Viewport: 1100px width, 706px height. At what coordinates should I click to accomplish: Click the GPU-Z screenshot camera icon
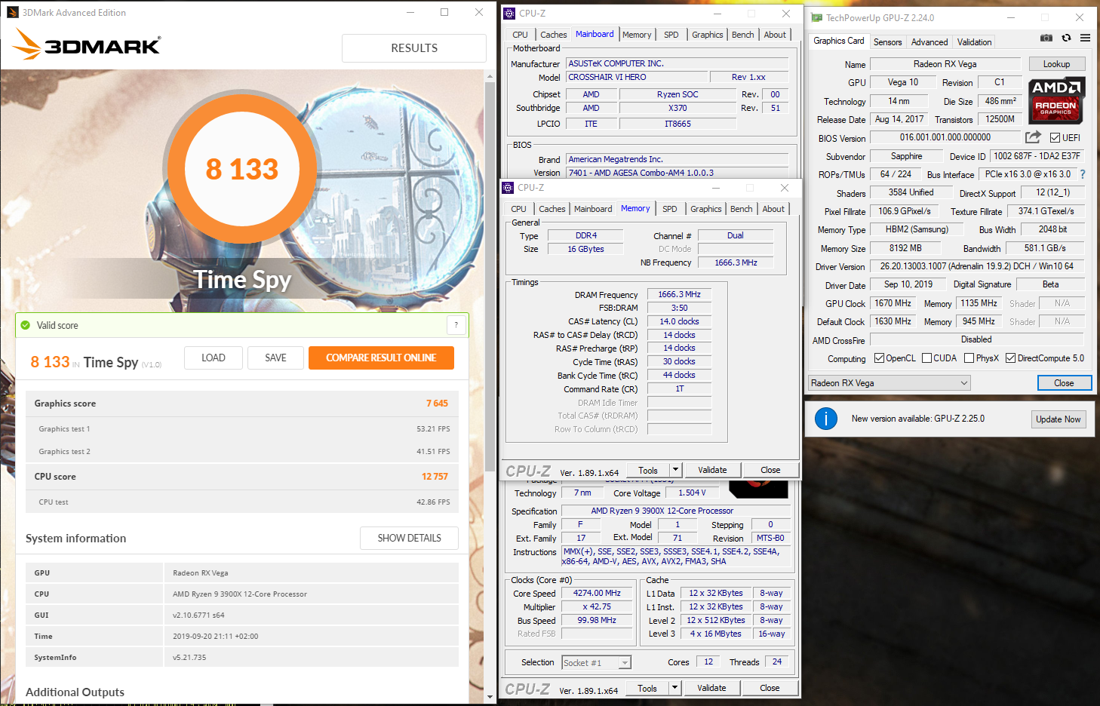click(1046, 38)
